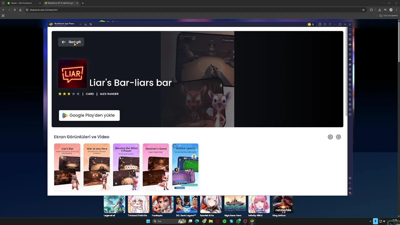Take a screenshot with camera icon

(350, 69)
